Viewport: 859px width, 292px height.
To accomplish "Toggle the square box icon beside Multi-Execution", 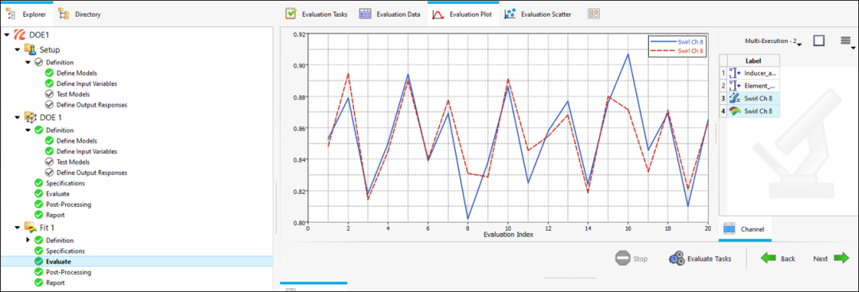I will point(819,41).
